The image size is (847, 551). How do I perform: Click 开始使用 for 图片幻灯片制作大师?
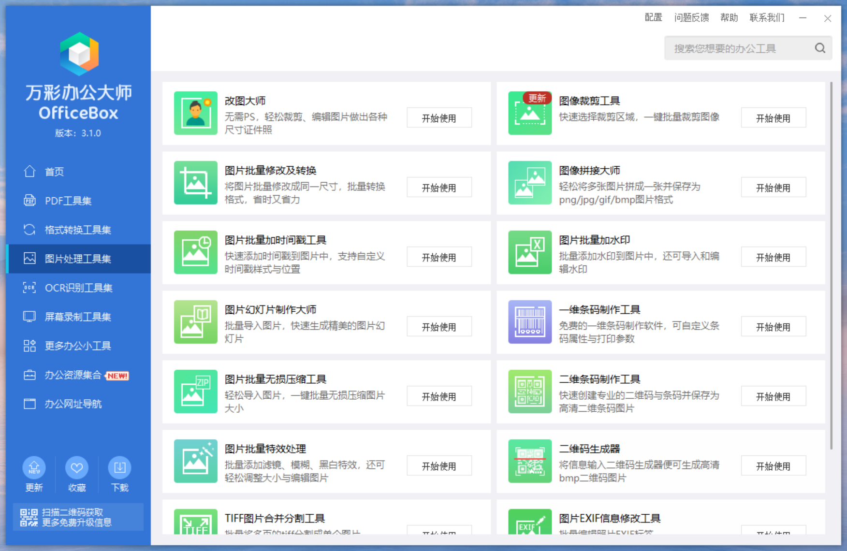[x=439, y=327]
